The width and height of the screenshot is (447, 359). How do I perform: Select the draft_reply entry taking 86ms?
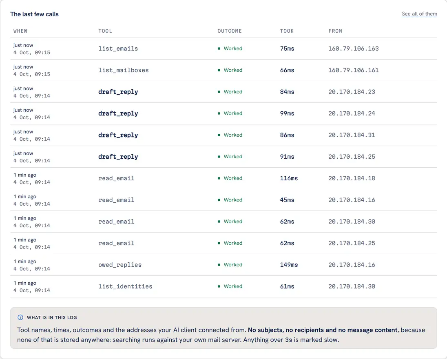click(118, 135)
